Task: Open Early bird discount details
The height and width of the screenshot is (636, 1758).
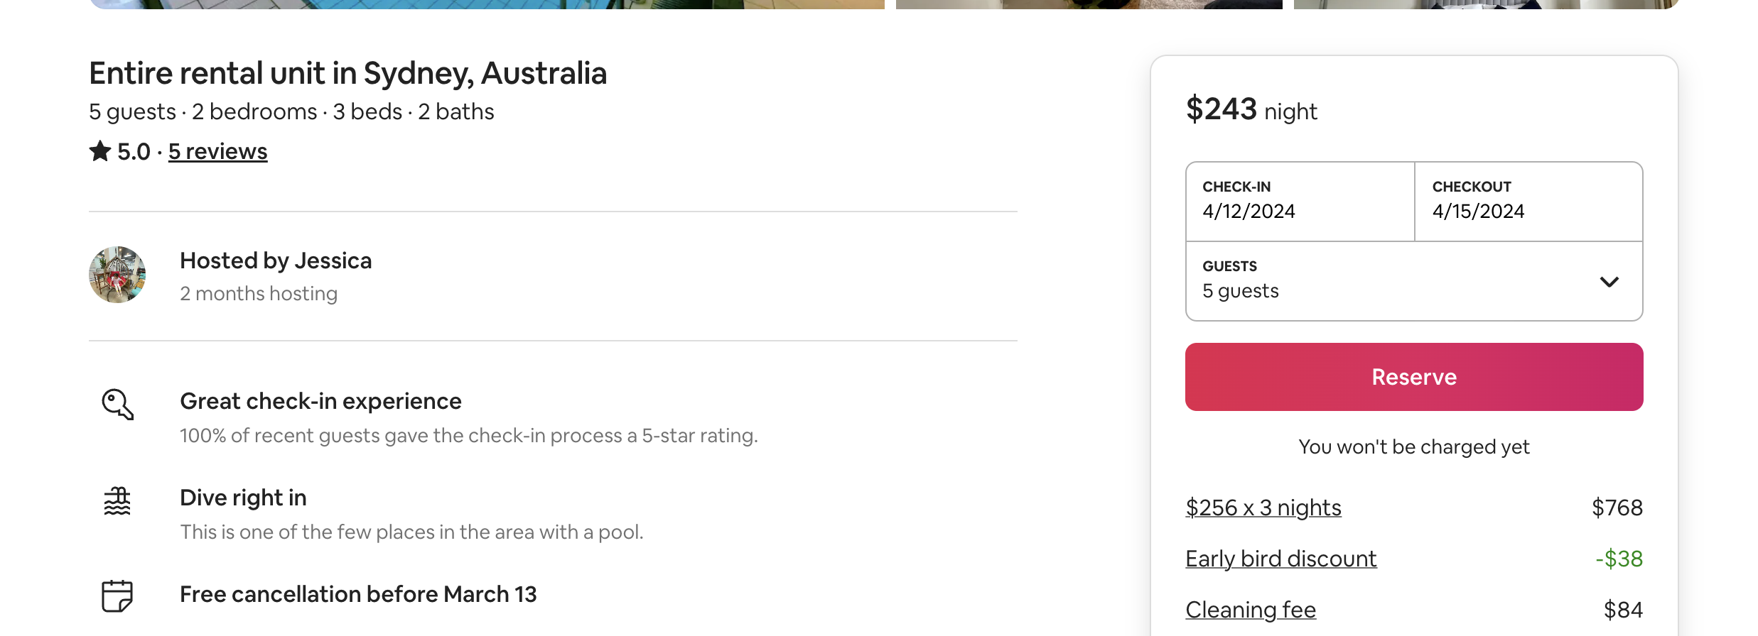Action: tap(1280, 559)
